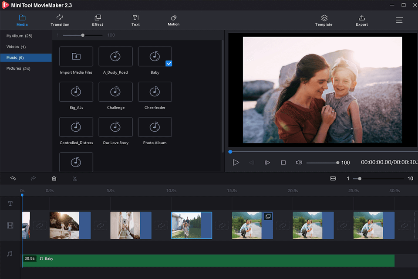
Task: Click the Export button
Action: pyautogui.click(x=361, y=20)
